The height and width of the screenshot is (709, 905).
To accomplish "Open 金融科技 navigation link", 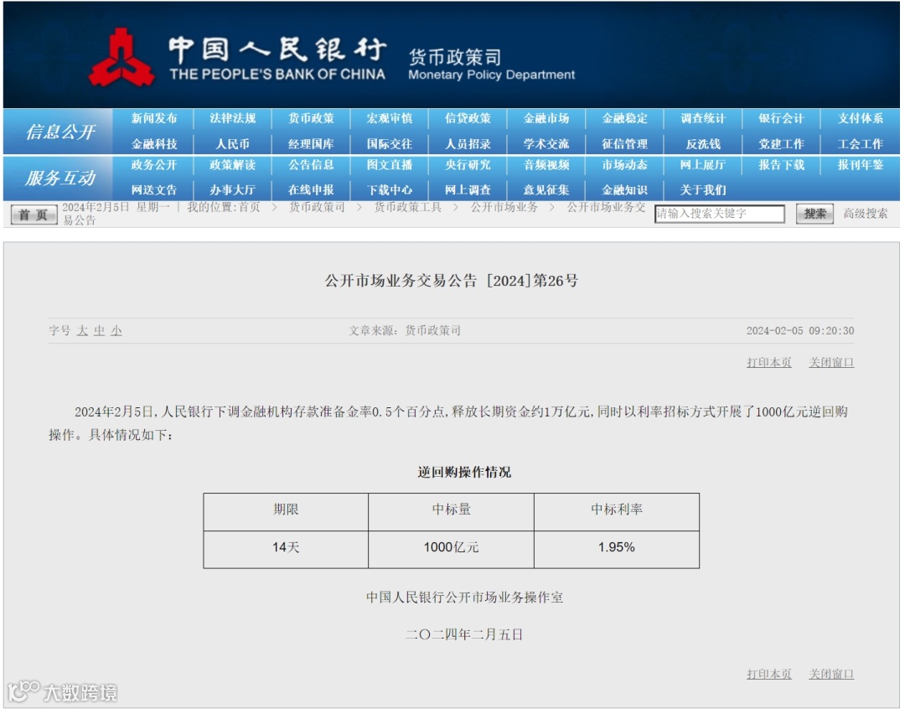I will pyautogui.click(x=154, y=144).
